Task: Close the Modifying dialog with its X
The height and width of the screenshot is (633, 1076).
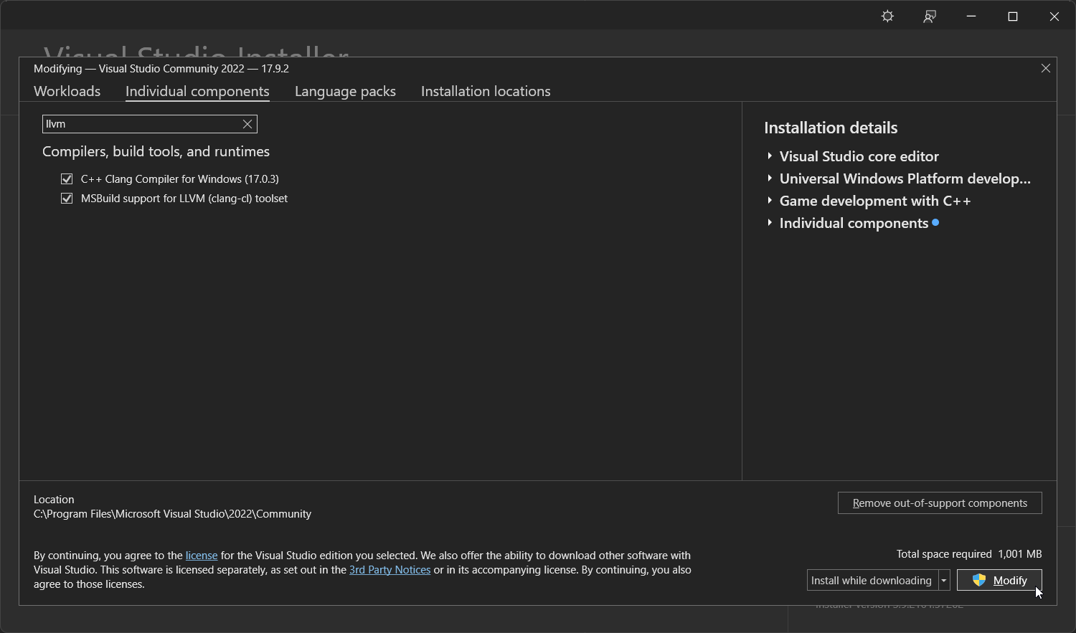Action: pyautogui.click(x=1045, y=68)
